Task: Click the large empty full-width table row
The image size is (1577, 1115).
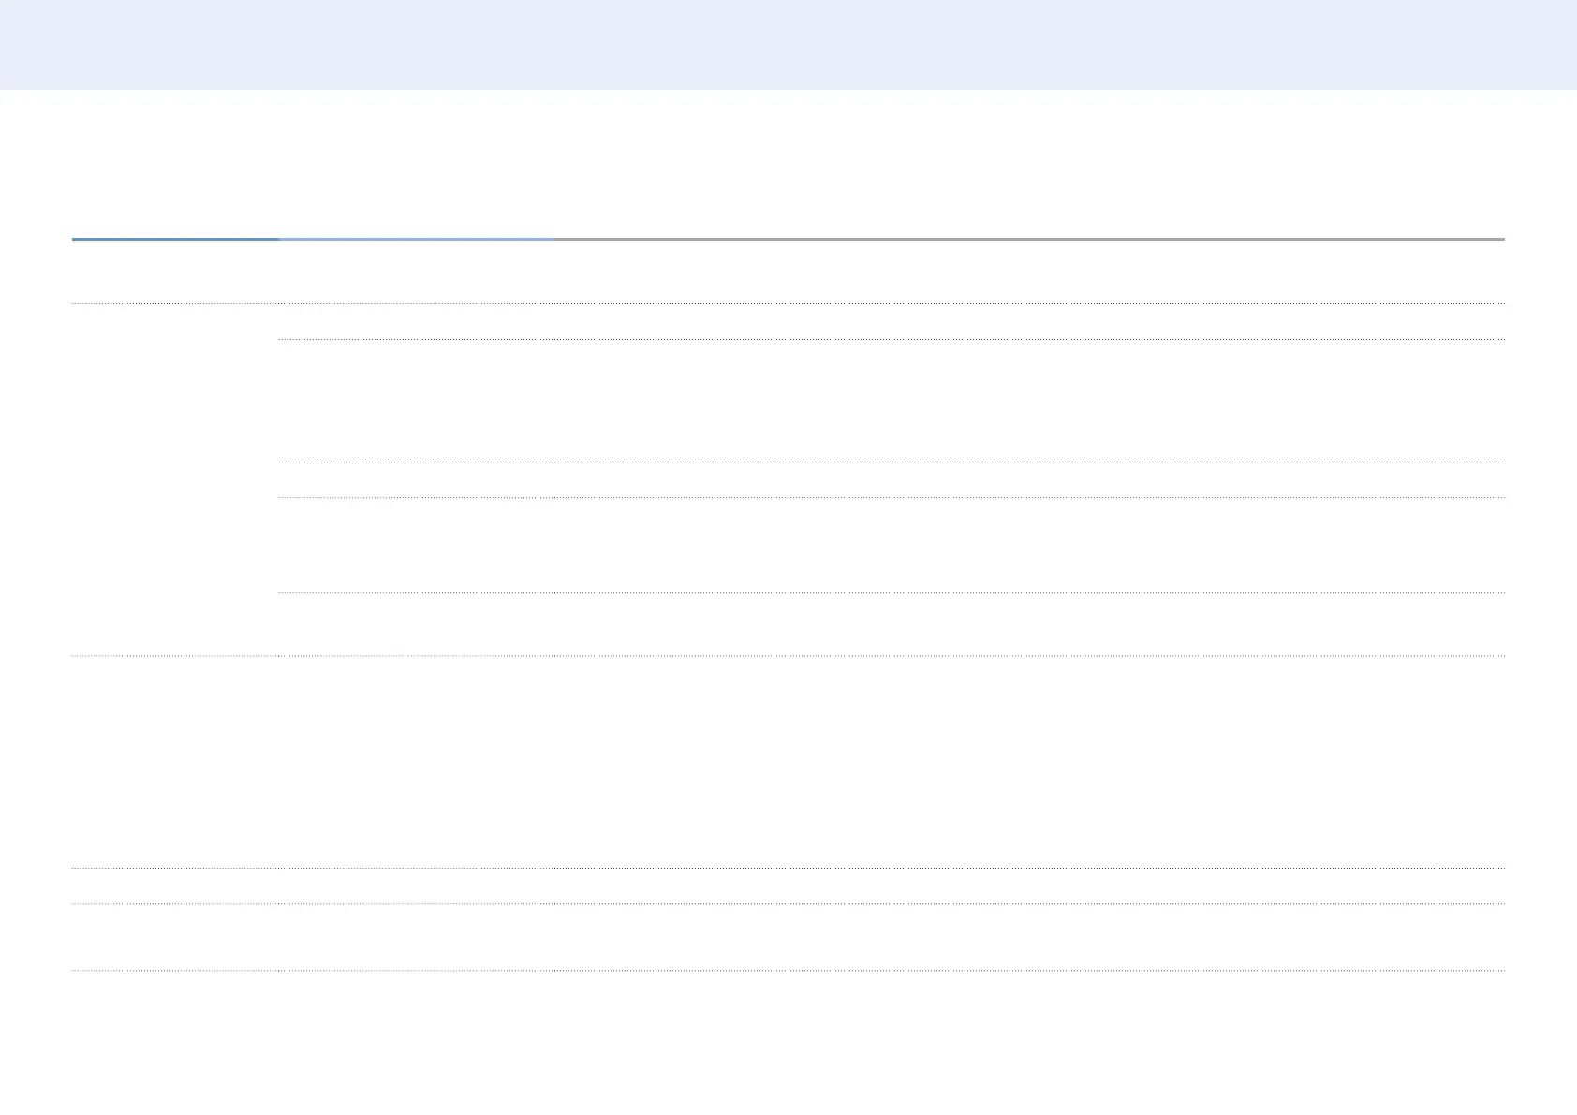Action: click(x=788, y=761)
